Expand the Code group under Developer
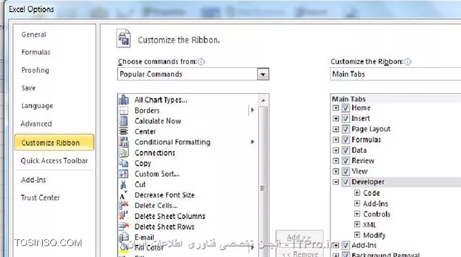The image size is (461, 257). tap(357, 193)
